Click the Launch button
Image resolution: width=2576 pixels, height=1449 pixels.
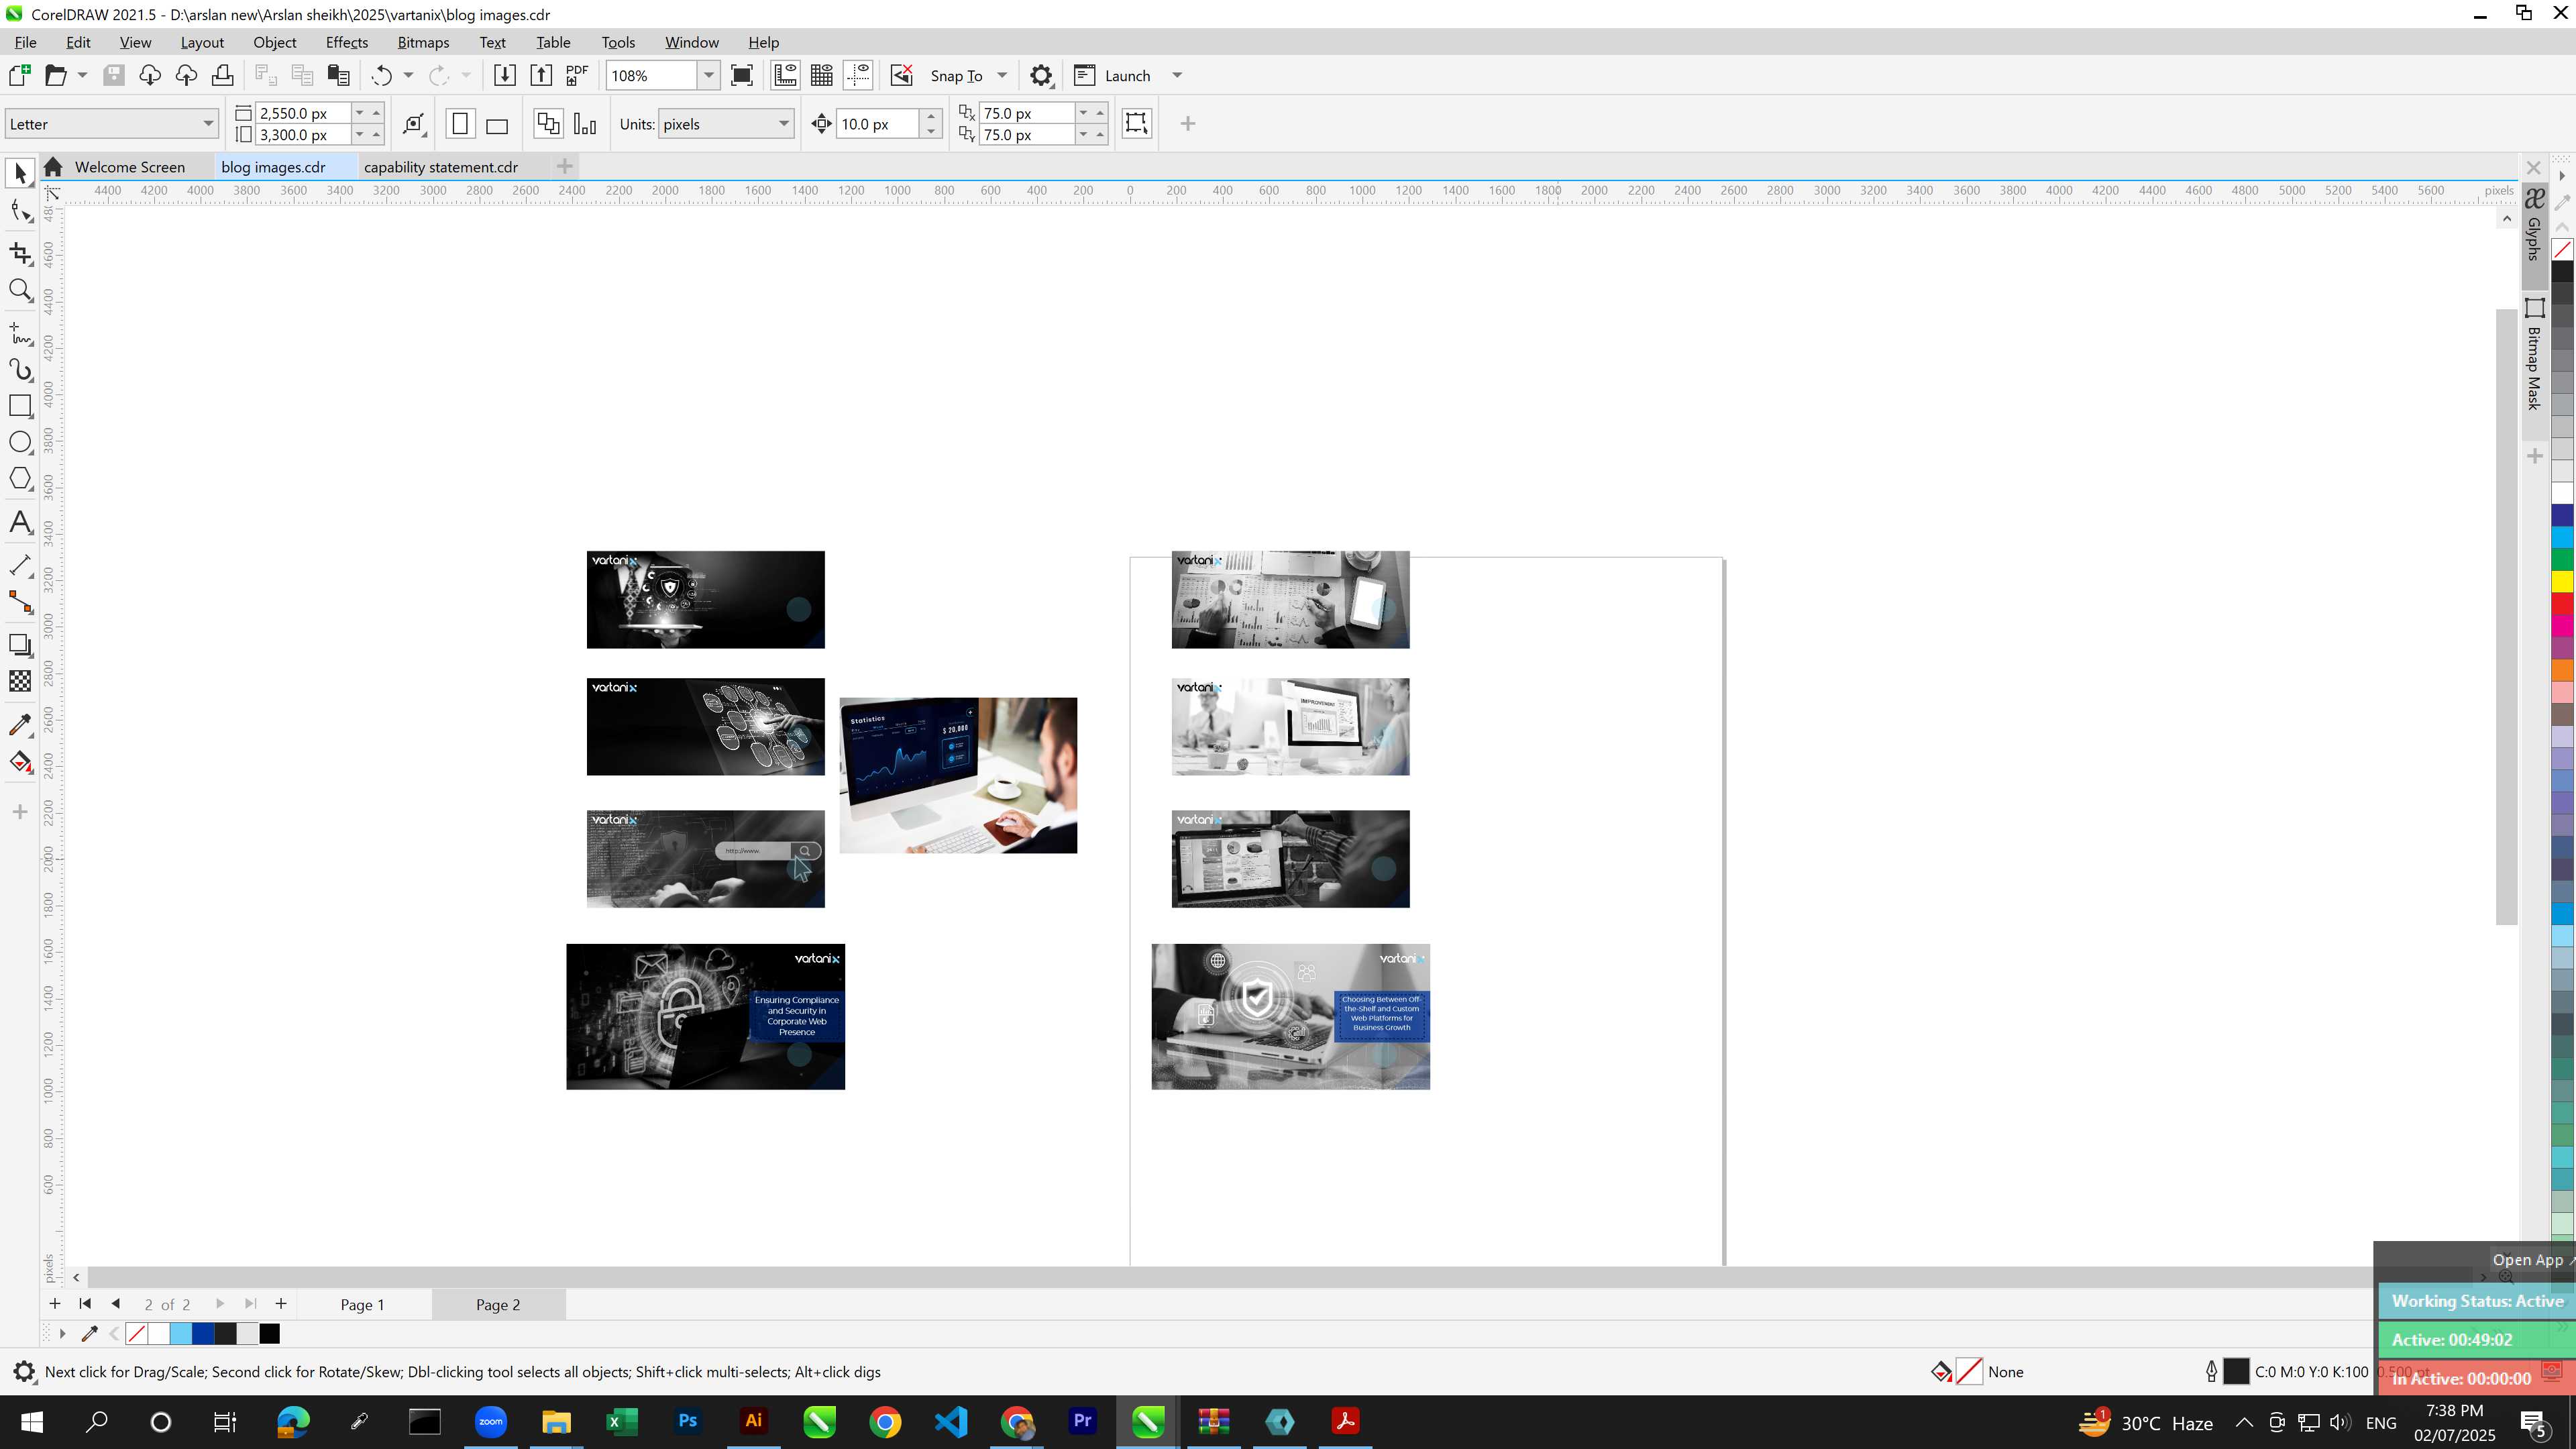coord(1113,75)
